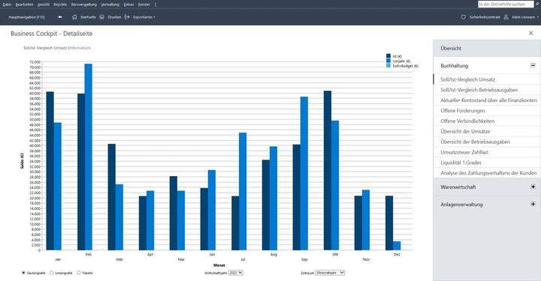
Task: Click the dark Ist bar for Jan
Action: [50, 171]
